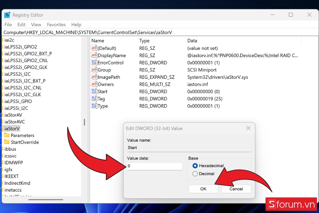Screen dimensions: 319x213
Task: Select the StartOverride subkey label
Action: [x=25, y=142]
